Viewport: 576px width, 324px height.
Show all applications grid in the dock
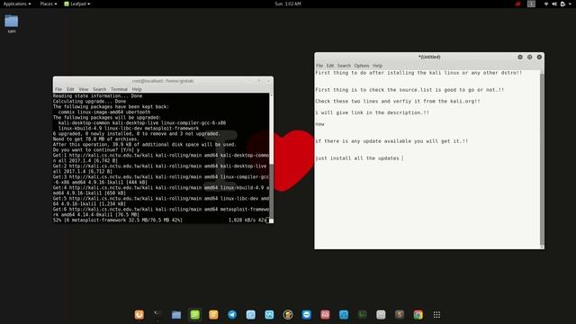click(436, 314)
